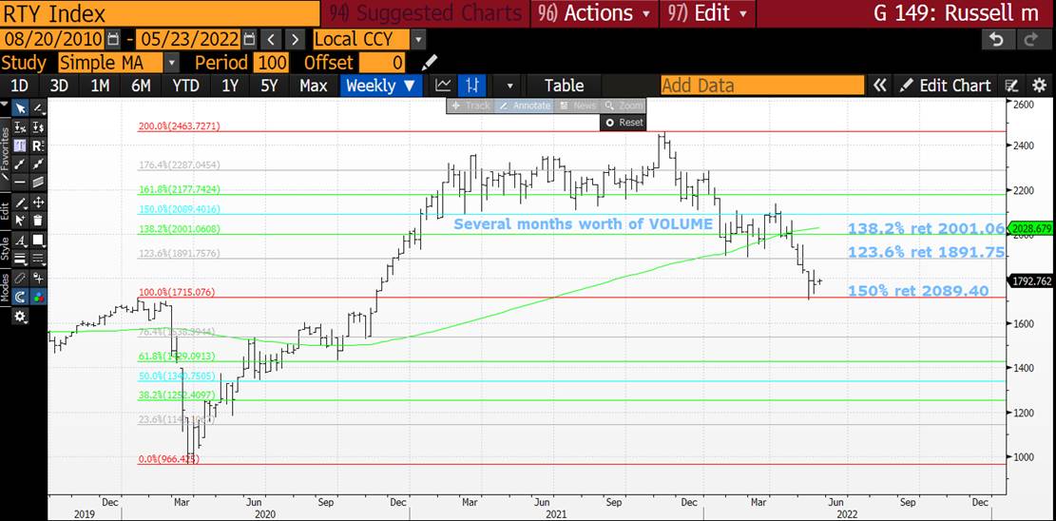Toggle the RGB color mode button
This screenshot has width=1056, height=521.
click(38, 297)
